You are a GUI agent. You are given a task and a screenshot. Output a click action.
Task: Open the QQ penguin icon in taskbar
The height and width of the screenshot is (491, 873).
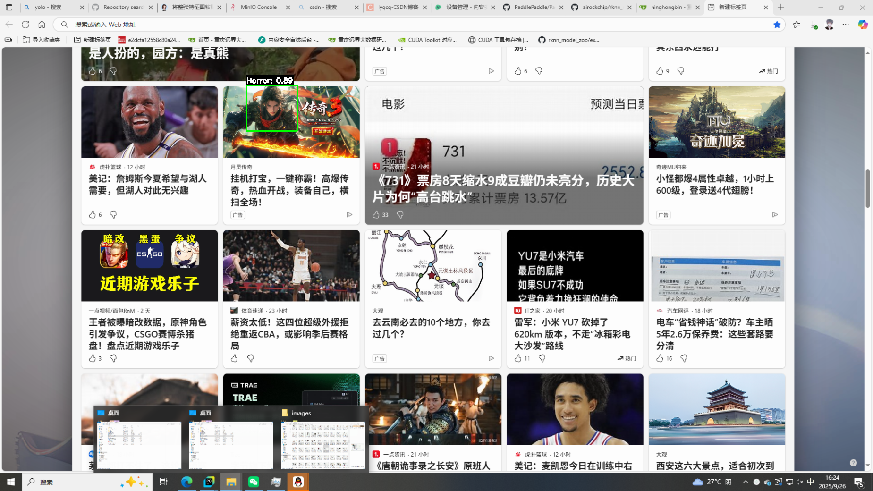(298, 482)
